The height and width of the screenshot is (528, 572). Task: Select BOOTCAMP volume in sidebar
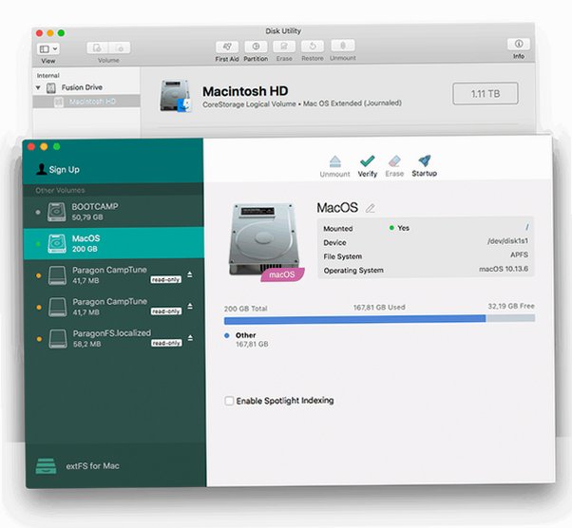(113, 212)
